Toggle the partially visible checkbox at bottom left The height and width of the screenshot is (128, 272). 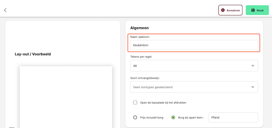click(x=12, y=128)
